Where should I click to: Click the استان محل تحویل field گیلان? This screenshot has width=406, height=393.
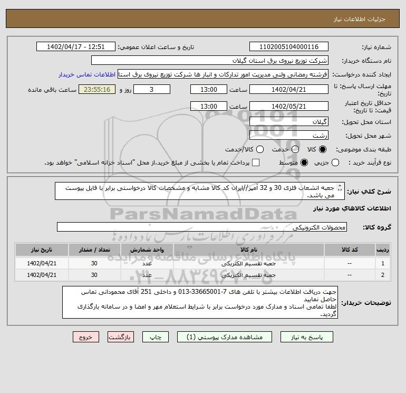click(x=289, y=122)
